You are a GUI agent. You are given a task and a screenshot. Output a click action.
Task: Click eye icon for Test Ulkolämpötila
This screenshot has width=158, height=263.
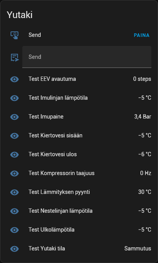14,230
